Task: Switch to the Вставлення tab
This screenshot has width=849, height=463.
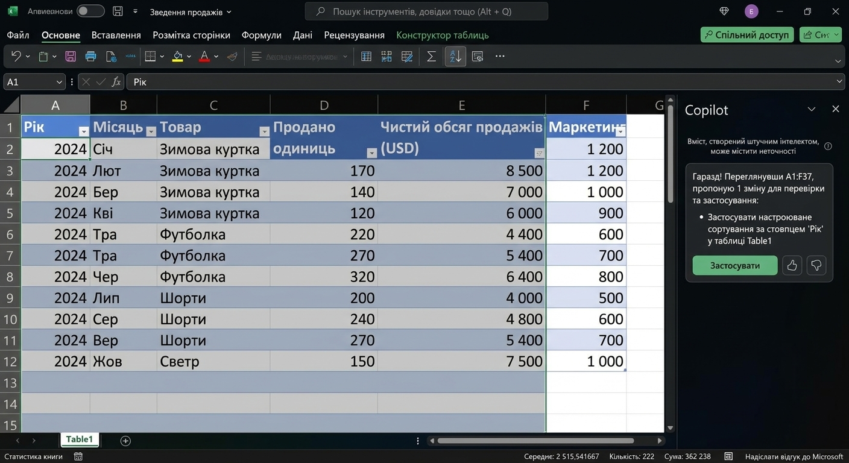Action: [x=116, y=35]
